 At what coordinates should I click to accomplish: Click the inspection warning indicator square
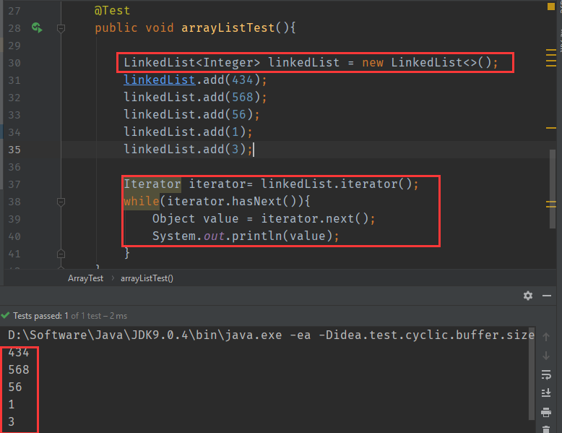pyautogui.click(x=551, y=7)
